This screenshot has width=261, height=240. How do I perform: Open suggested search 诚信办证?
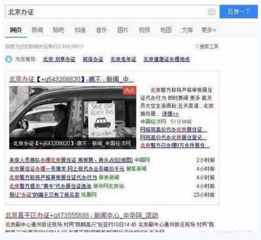[93, 59]
